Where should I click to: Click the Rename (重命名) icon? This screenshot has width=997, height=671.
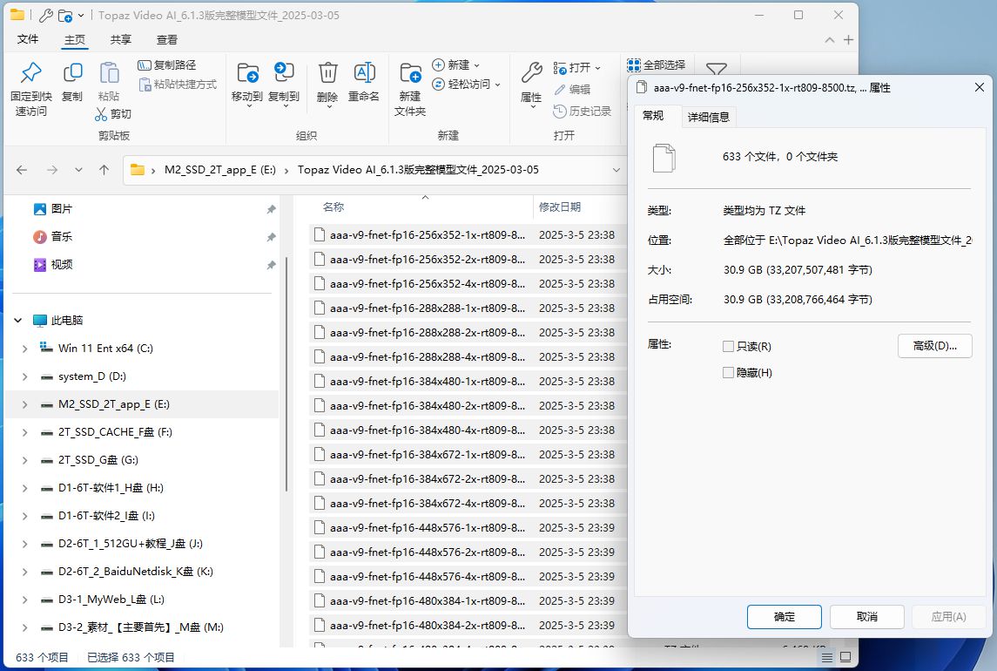pos(364,72)
